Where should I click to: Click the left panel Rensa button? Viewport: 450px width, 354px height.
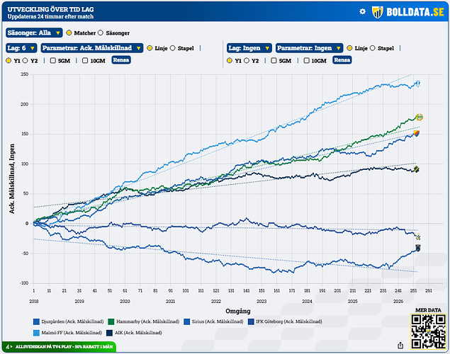pos(121,60)
